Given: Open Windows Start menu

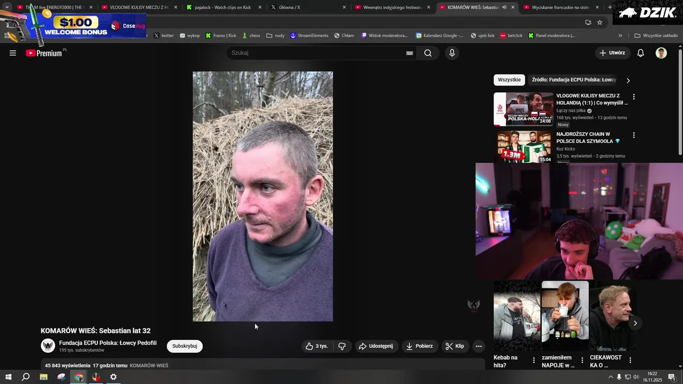Looking at the screenshot, I should click(9, 377).
